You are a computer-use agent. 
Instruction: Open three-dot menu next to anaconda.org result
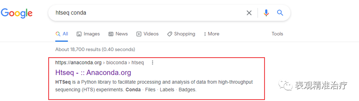click(153, 62)
